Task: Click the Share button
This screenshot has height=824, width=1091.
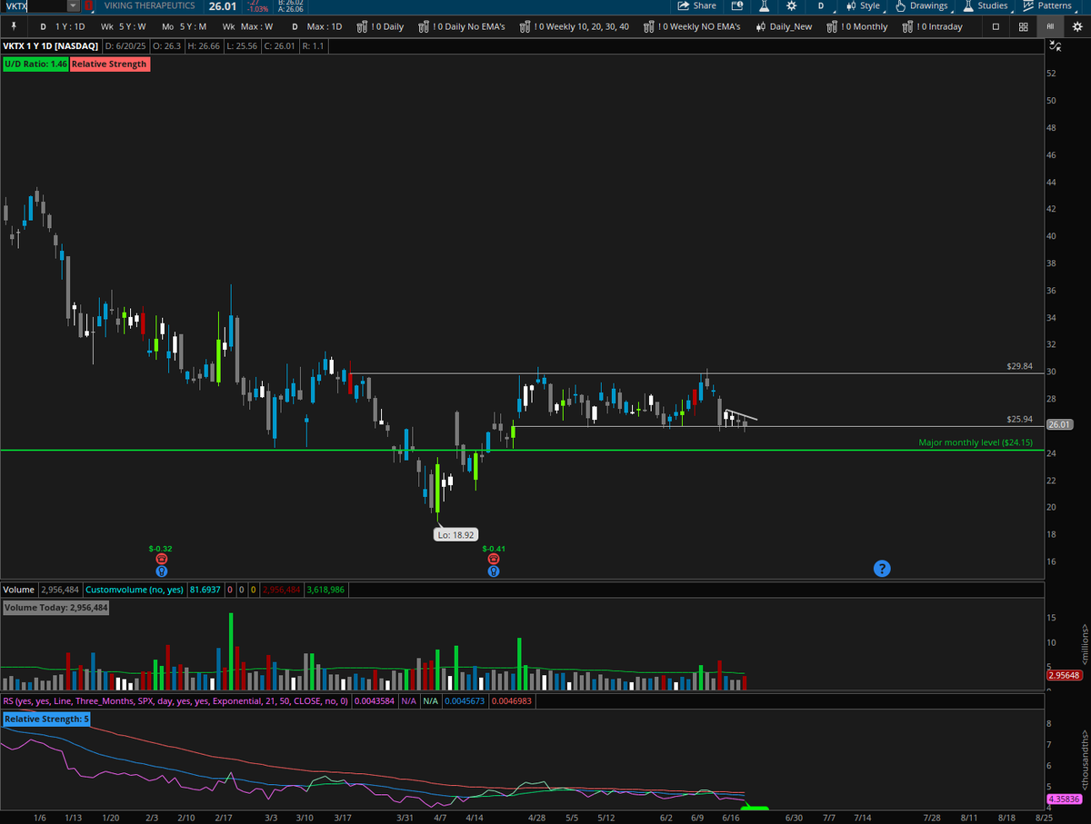Action: pyautogui.click(x=697, y=5)
